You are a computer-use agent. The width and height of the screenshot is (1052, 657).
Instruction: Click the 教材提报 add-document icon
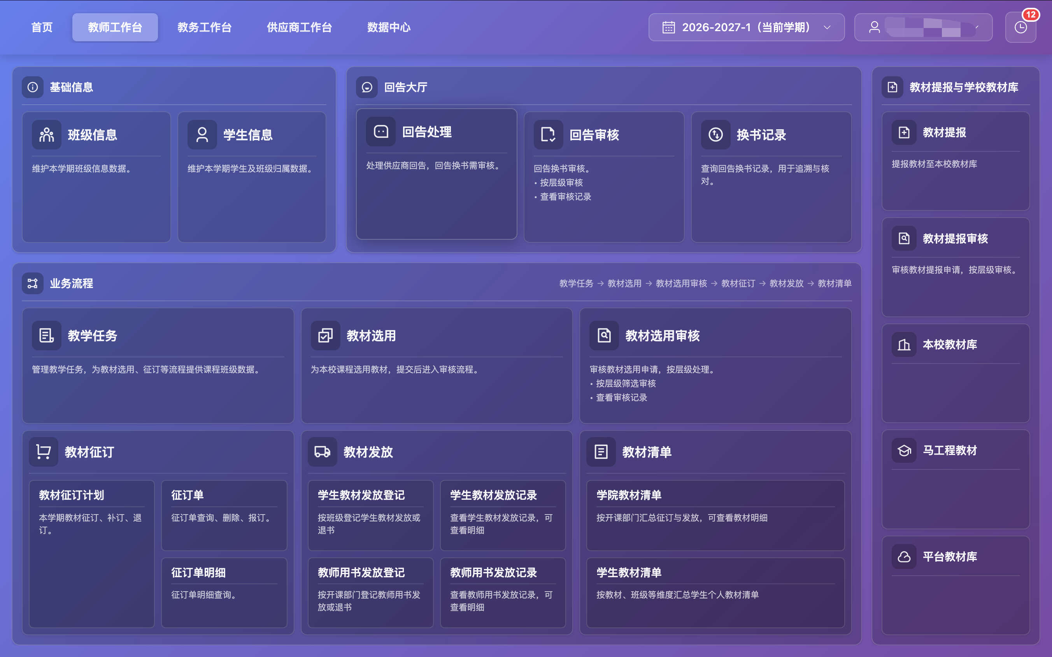(x=904, y=133)
